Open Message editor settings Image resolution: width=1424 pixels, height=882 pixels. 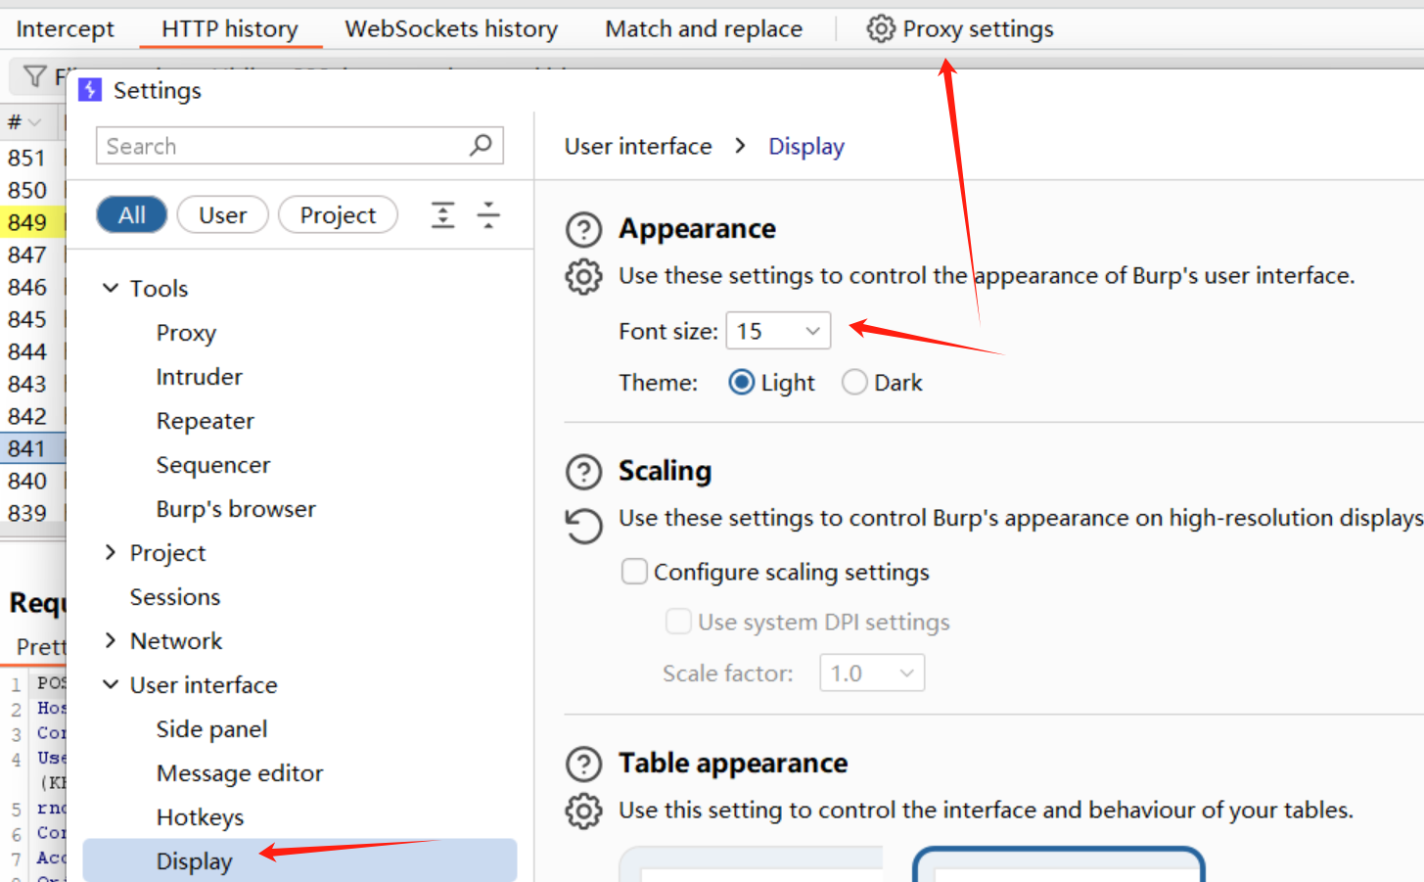tap(240, 773)
